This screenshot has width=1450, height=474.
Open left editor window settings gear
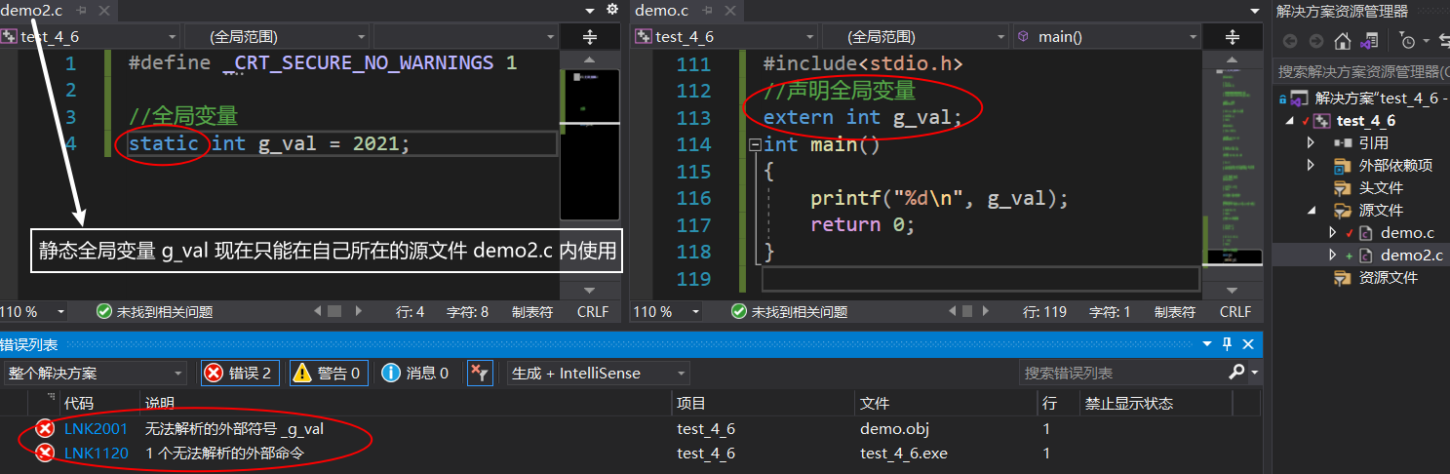coord(611,10)
